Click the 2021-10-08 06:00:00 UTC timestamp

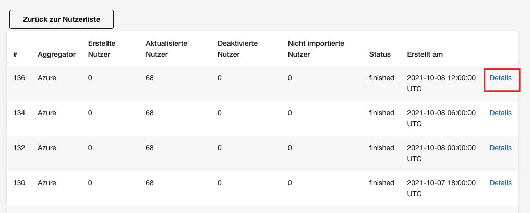point(441,119)
